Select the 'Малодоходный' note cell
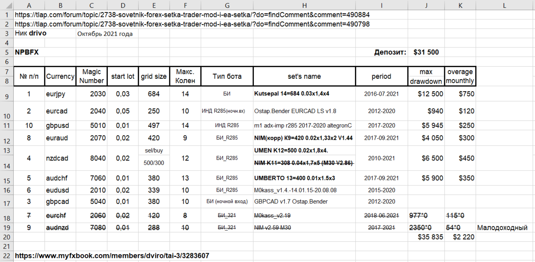Screen dimensions: 535x262 [504, 228]
